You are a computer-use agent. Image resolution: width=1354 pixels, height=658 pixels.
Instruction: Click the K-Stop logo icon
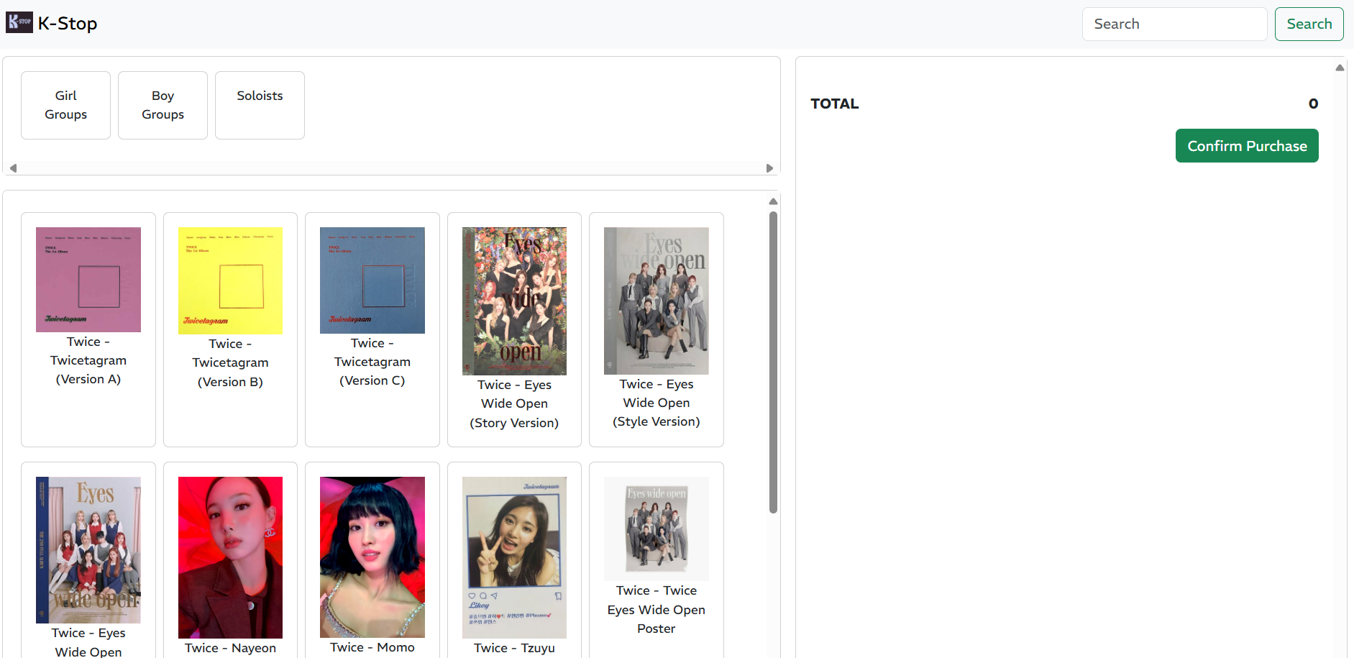coord(19,22)
